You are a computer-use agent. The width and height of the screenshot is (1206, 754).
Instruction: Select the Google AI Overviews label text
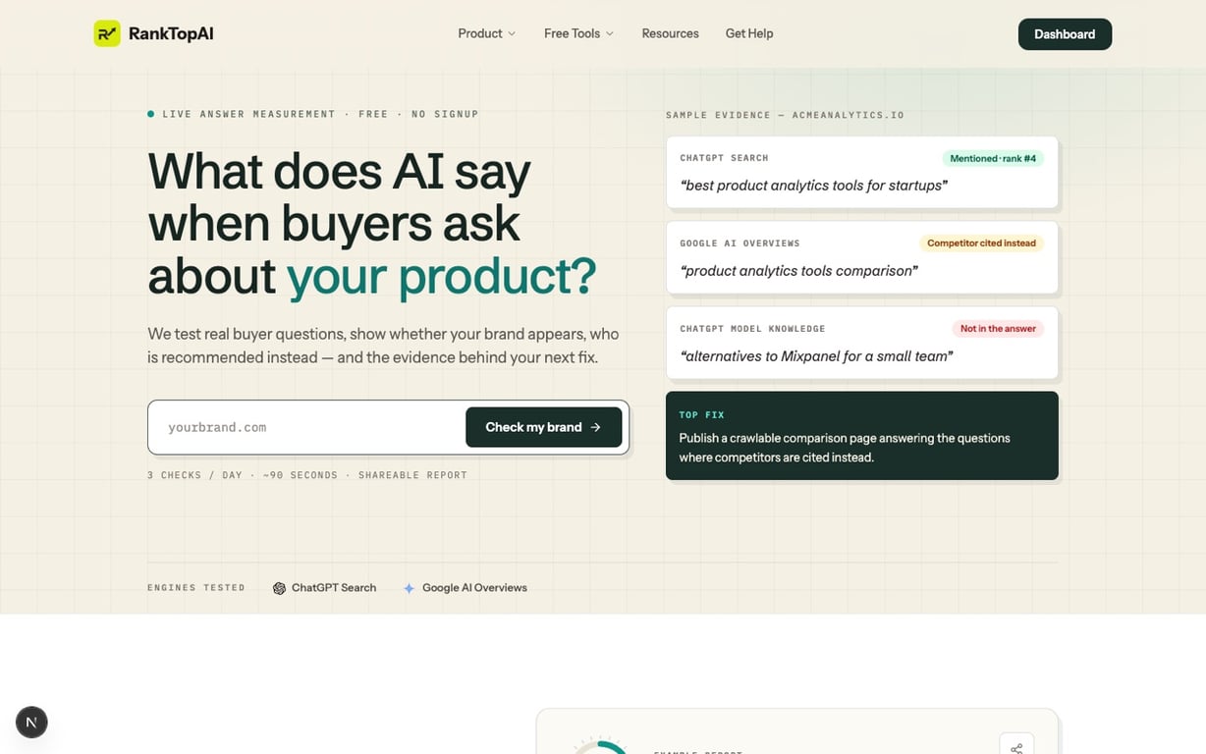[x=474, y=587]
